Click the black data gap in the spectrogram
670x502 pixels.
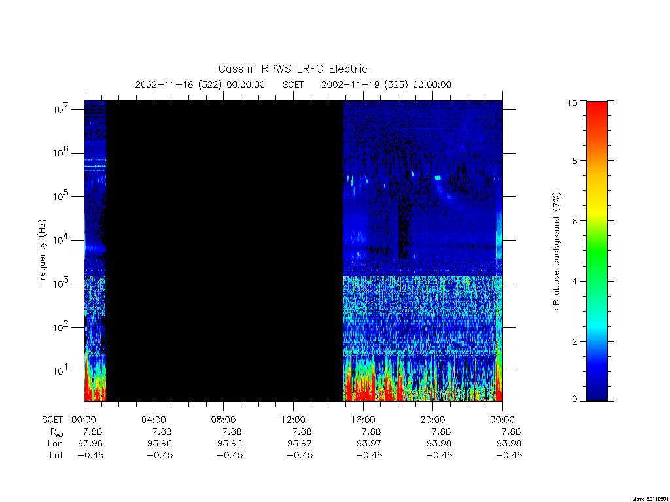pyautogui.click(x=224, y=250)
